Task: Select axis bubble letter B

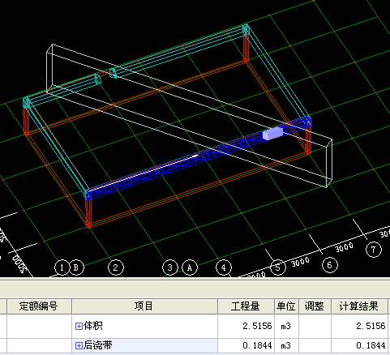Action: coord(76,267)
